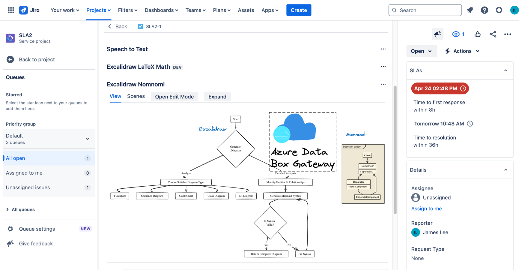This screenshot has width=519, height=270.
Task: Click the SLA2-1 issue type checkbox icon
Action: [140, 26]
